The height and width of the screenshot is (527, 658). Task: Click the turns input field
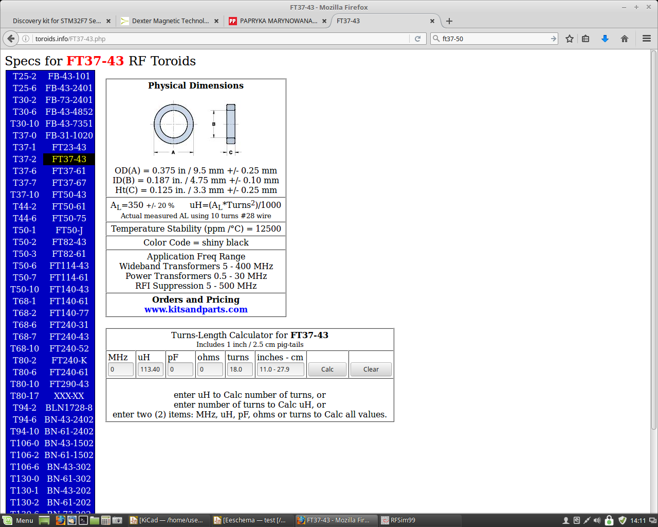(x=240, y=370)
